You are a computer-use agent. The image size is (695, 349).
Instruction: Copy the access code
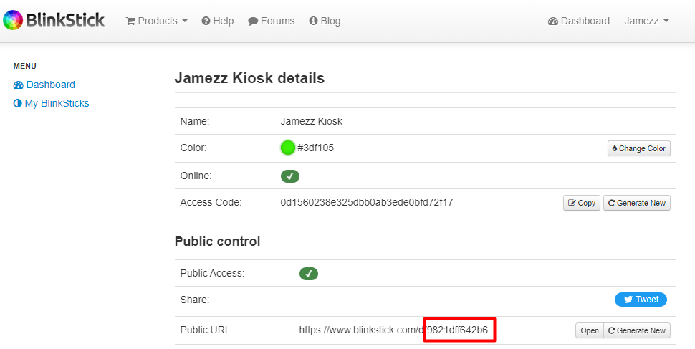coord(582,203)
